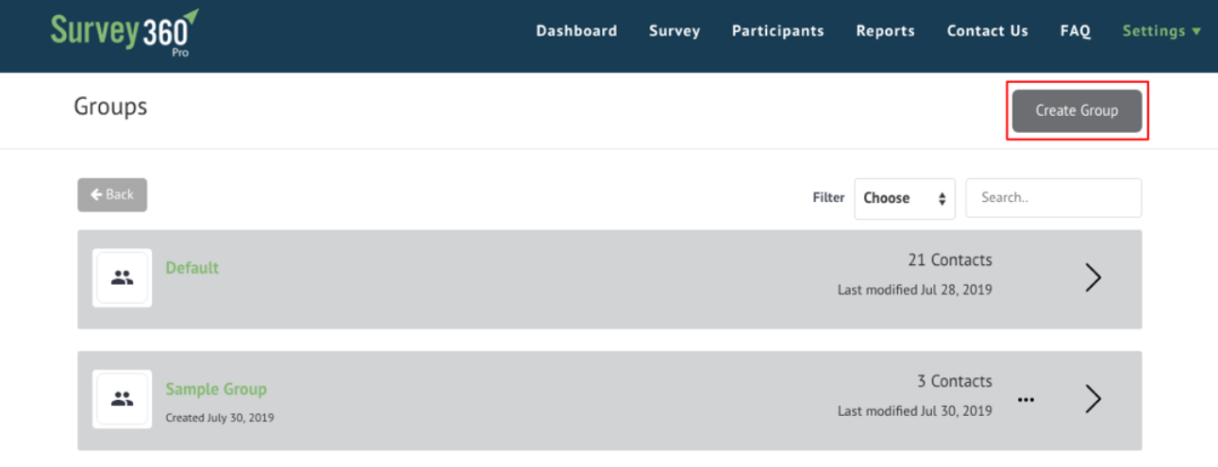Open the Filter Choose dropdown
Viewport: 1218px width, 467px height.
coord(904,198)
